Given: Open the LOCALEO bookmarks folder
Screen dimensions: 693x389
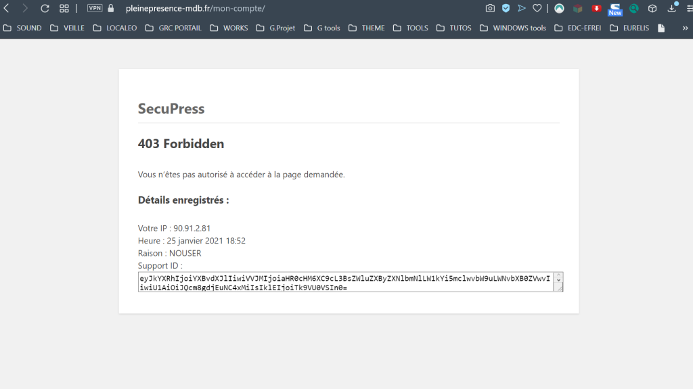Looking at the screenshot, I should (115, 28).
